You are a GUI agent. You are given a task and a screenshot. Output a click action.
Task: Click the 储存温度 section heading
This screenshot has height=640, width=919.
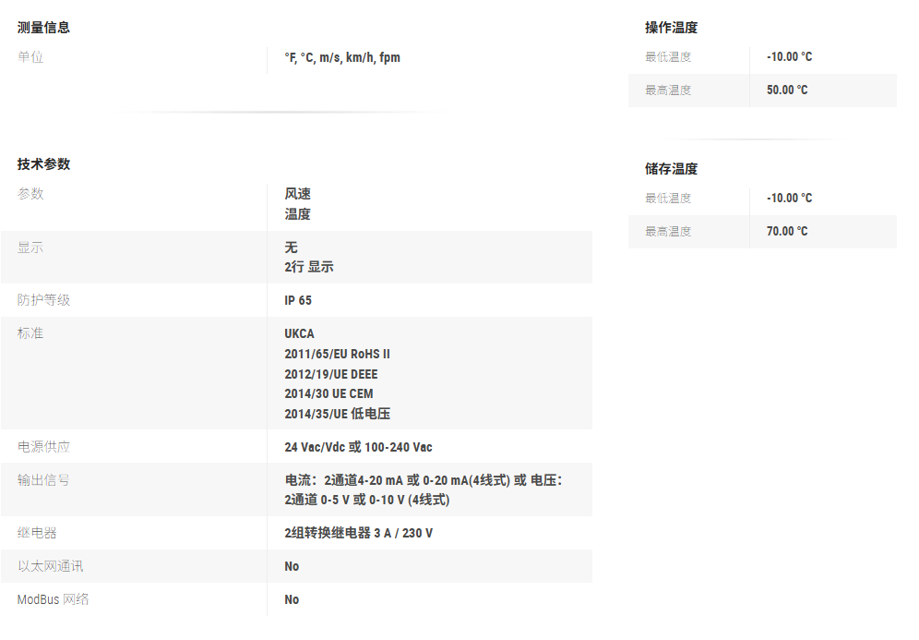(x=671, y=169)
